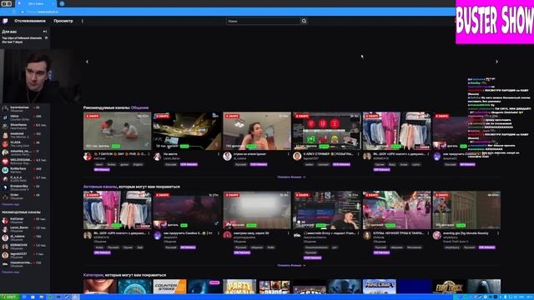The width and height of the screenshot is (534, 300).
Task: Open stream thumbnail of kids drawing on pavement
Action: (117, 131)
